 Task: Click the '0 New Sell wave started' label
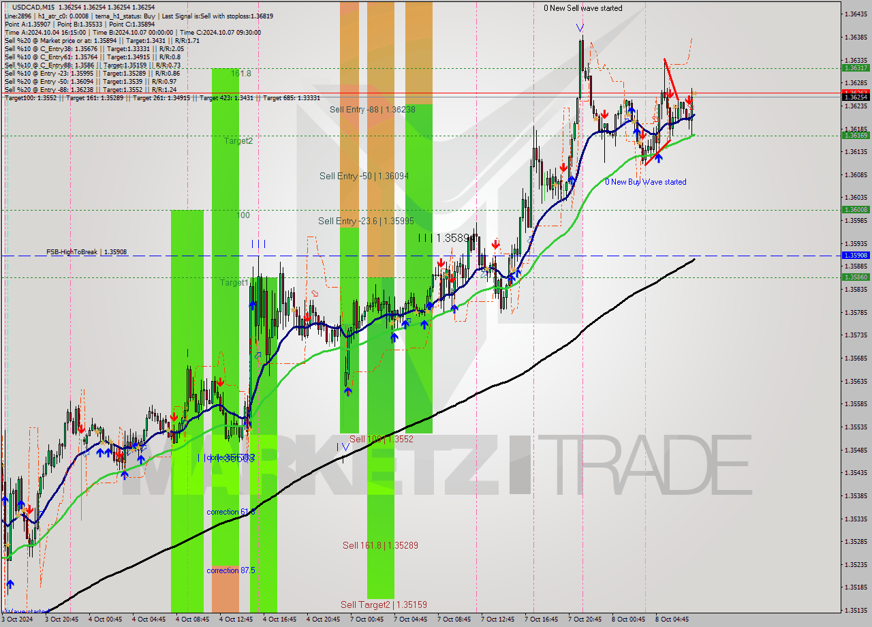point(582,8)
